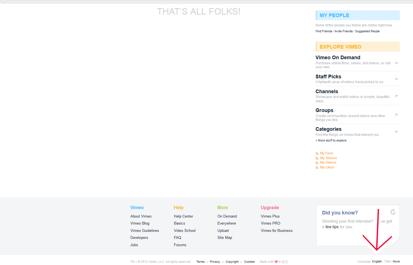This screenshot has height=265, width=413.
Task: Open Suggested People link
Action: click(367, 31)
